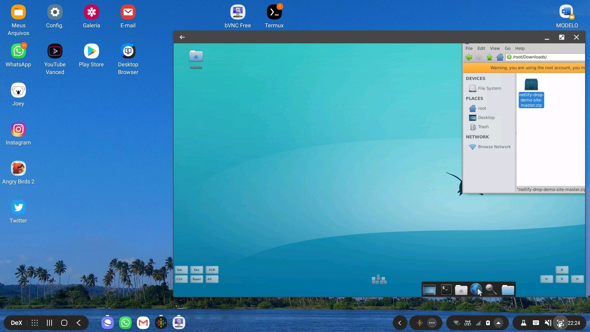590x332 pixels.
Task: Open the three-dots tray overflow
Action: click(x=432, y=323)
